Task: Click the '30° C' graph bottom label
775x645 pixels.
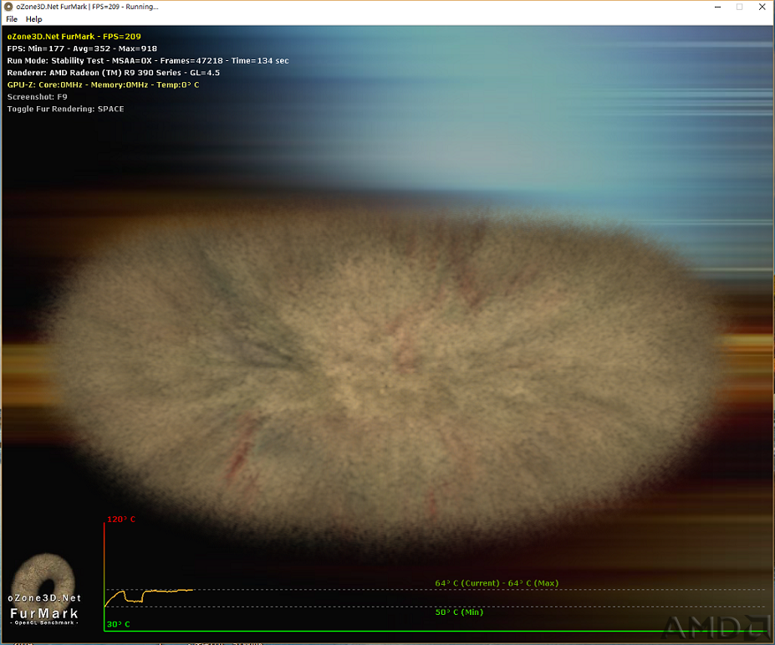Action: point(119,624)
